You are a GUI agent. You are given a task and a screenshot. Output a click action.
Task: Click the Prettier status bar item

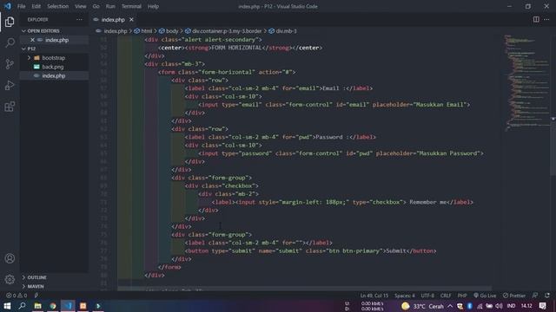[x=514, y=296]
